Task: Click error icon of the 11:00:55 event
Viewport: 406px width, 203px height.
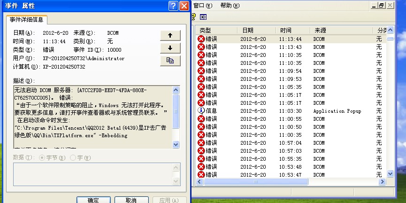Action: click(201, 119)
